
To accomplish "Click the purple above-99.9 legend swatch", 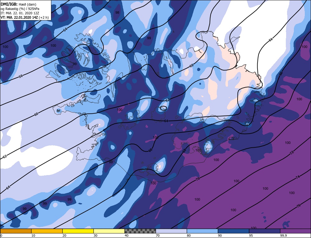I will [x=295, y=231].
